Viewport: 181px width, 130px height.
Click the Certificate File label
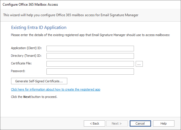click(21, 63)
